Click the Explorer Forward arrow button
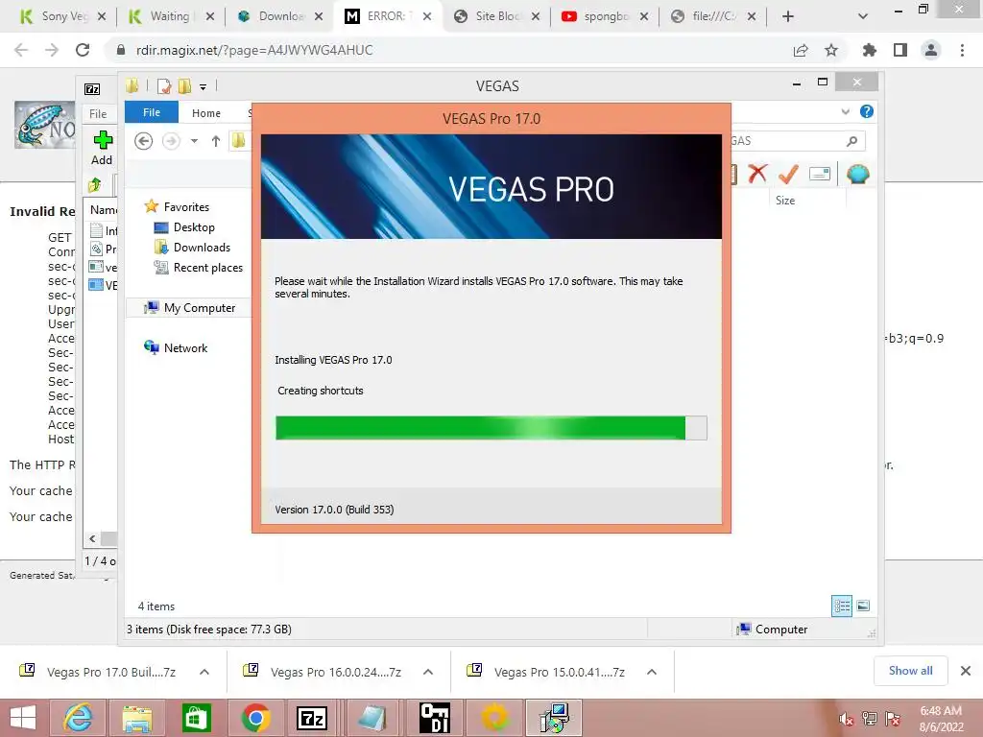 coord(171,141)
